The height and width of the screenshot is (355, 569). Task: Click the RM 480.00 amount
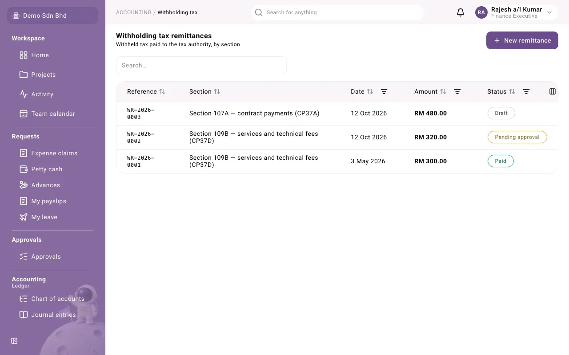(x=430, y=113)
